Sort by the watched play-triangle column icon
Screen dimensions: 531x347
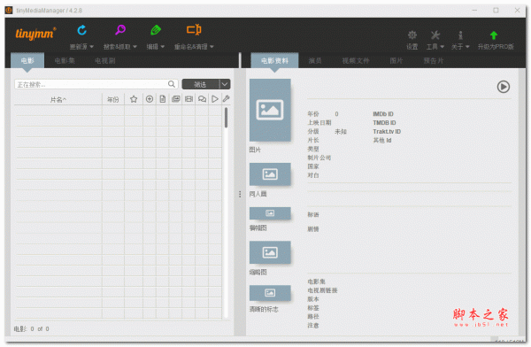(x=215, y=99)
